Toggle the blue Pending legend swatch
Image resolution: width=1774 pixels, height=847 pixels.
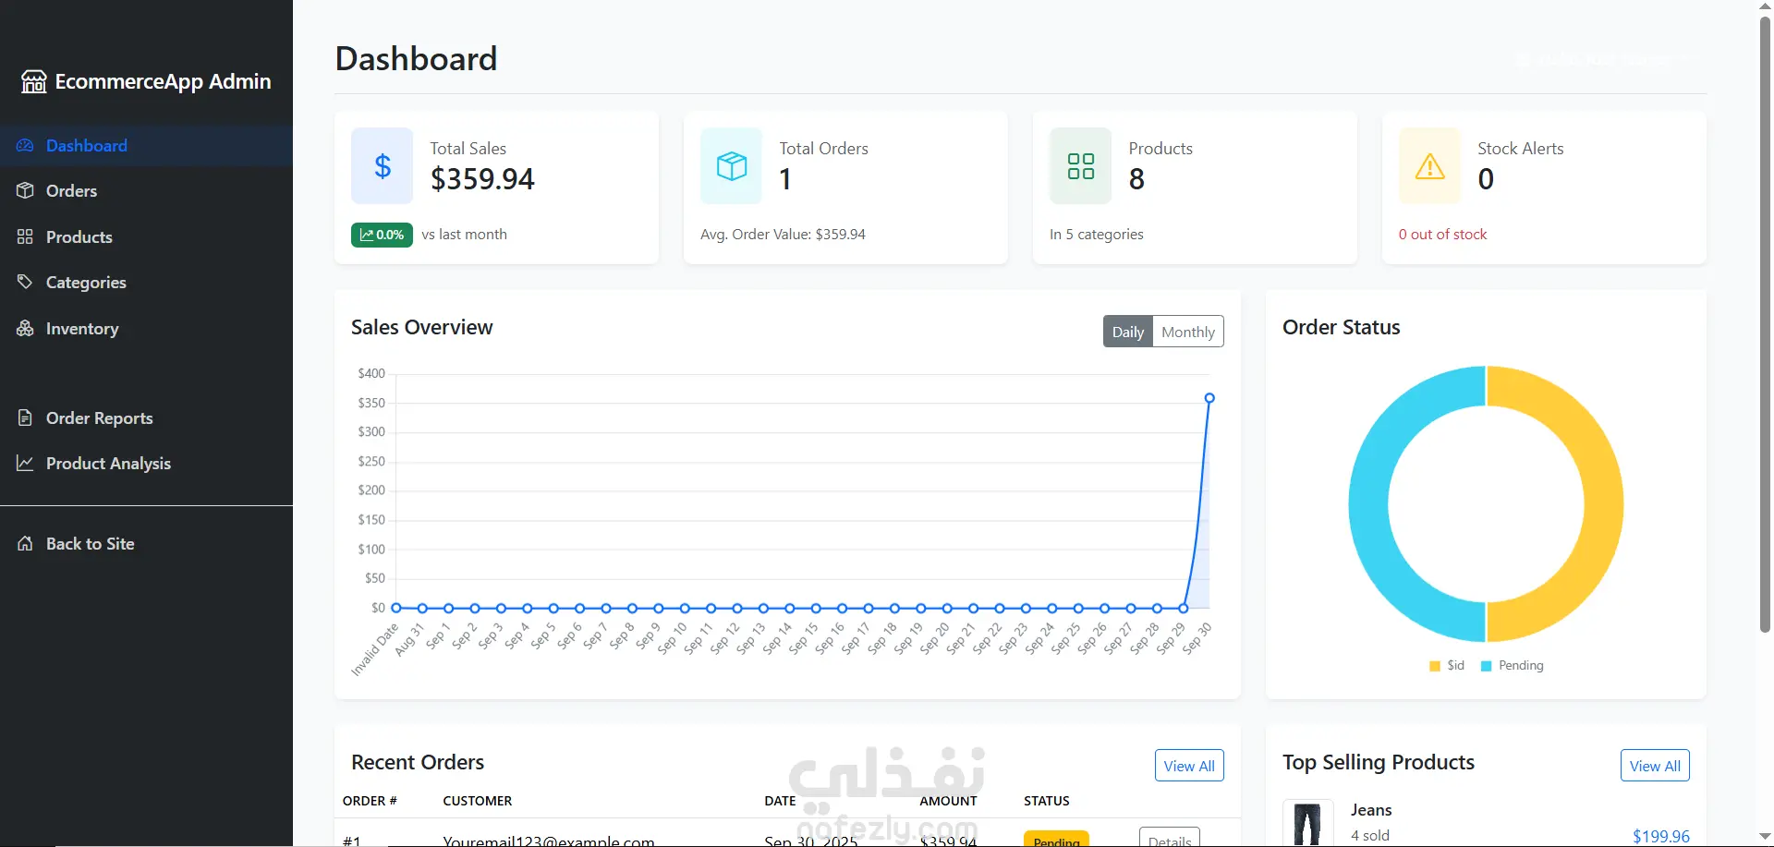coord(1487,666)
